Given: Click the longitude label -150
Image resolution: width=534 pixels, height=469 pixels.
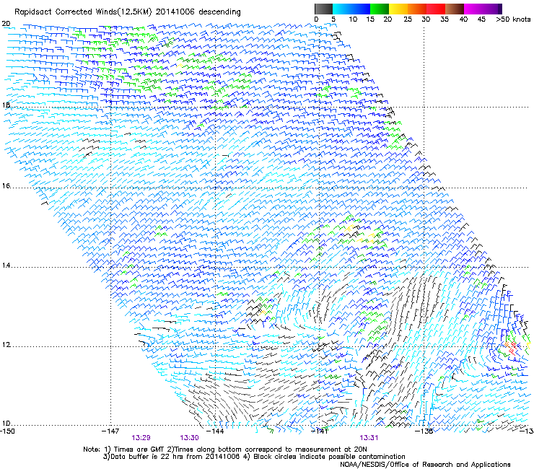Looking at the screenshot, I should 7,431.
